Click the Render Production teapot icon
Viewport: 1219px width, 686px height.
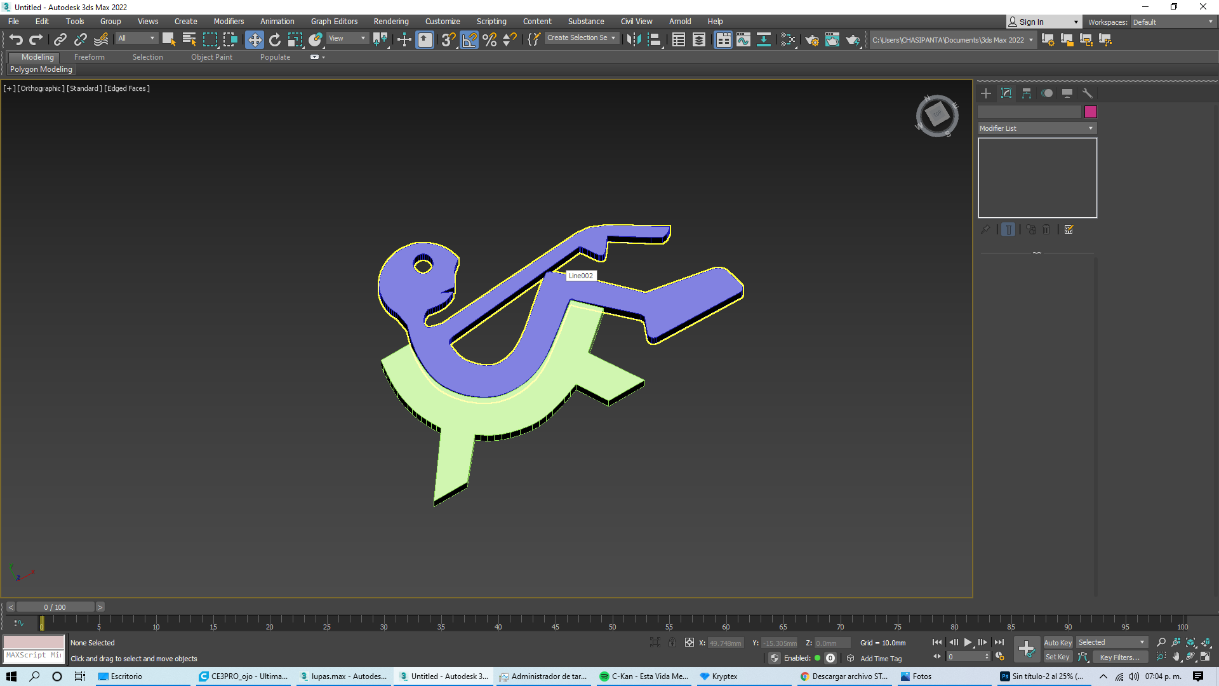tap(853, 40)
